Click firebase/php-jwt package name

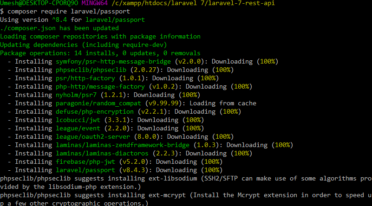85,161
